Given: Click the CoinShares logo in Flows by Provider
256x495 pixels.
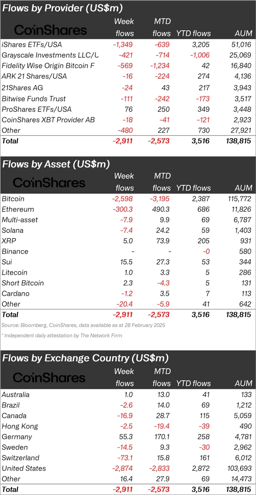Looking at the screenshot, I should (51, 30).
